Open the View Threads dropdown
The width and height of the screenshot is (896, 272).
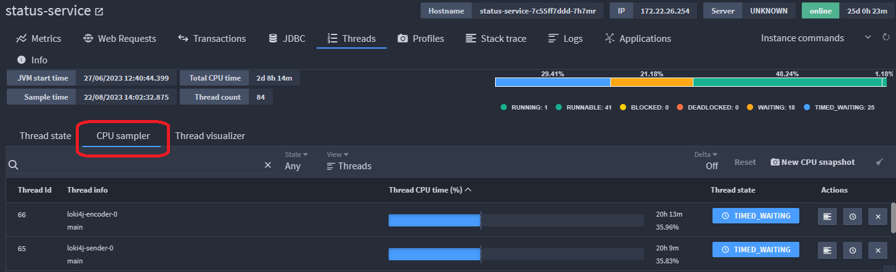(349, 161)
